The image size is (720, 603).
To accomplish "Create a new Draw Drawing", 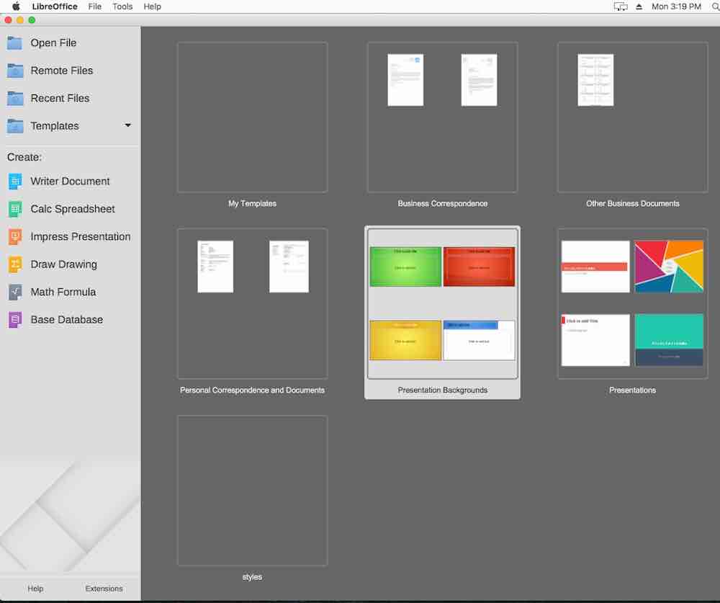I will click(x=64, y=264).
